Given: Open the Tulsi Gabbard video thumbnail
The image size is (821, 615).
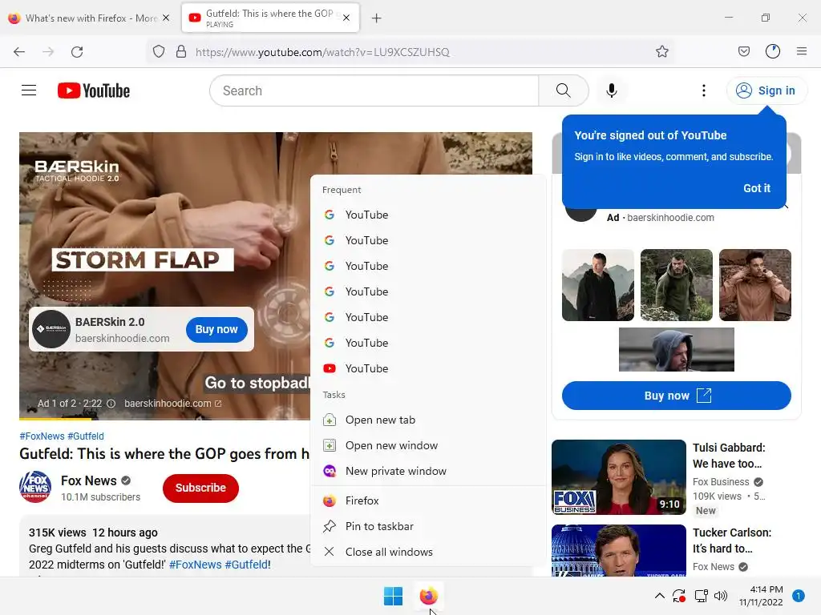Looking at the screenshot, I should (x=618, y=477).
